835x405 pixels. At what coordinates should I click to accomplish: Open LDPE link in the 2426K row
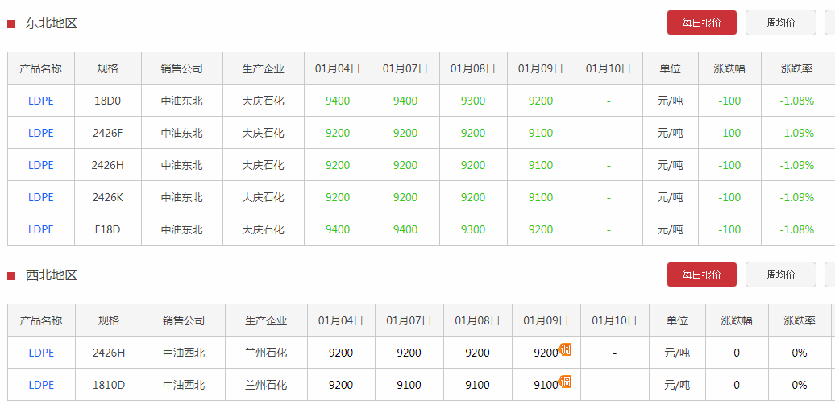click(x=41, y=197)
